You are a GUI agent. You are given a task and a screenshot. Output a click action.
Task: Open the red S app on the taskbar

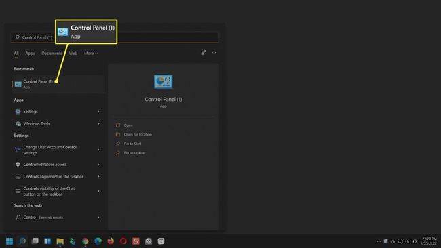(136, 241)
